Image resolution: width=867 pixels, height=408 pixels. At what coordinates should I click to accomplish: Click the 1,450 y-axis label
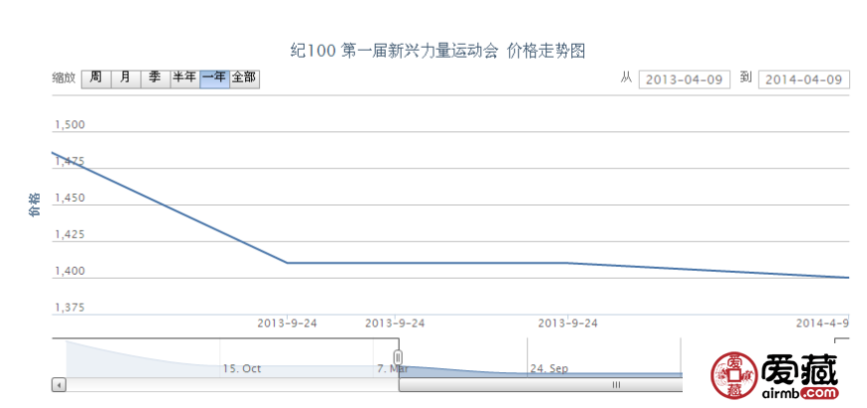69,198
